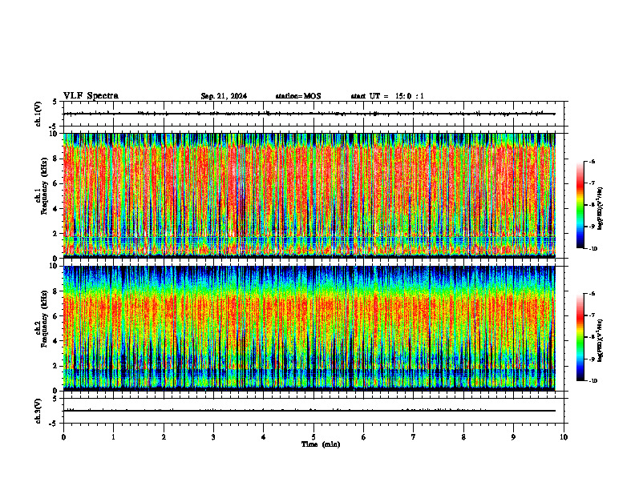Click the "-10" label on ch.1 color bar
This screenshot has height=490, width=635.
coord(593,249)
